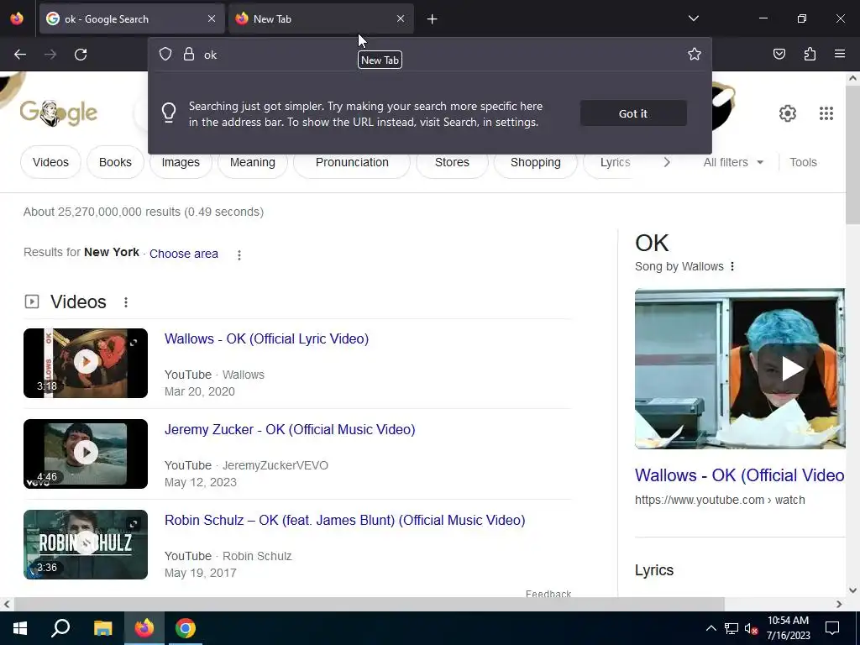This screenshot has height=645, width=860.
Task: Open search Tools
Action: click(x=803, y=162)
